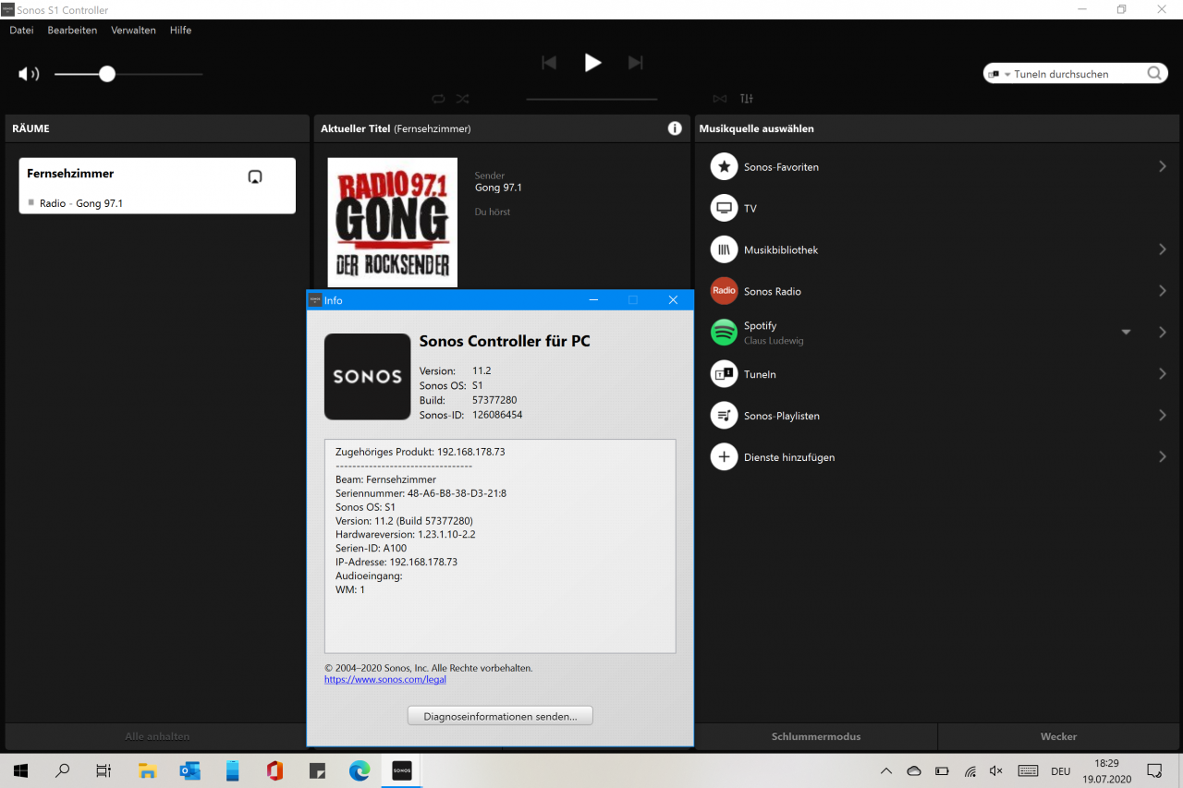Open the search source dropdown
This screenshot has height=788, width=1183.
pyautogui.click(x=1000, y=74)
